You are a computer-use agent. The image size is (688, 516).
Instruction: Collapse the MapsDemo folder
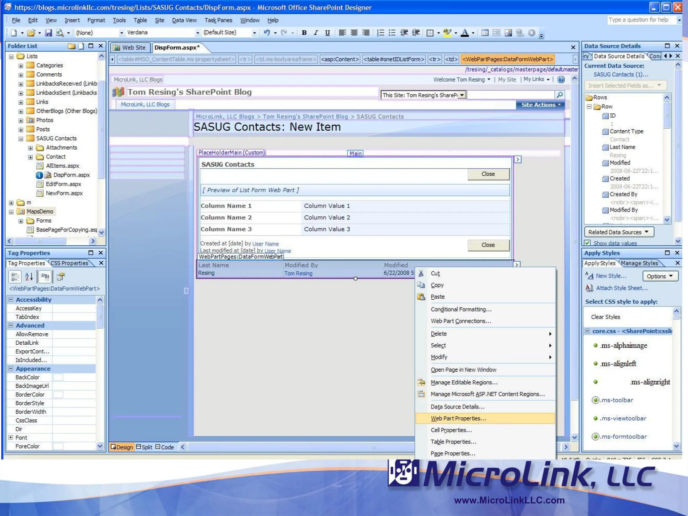tap(11, 212)
